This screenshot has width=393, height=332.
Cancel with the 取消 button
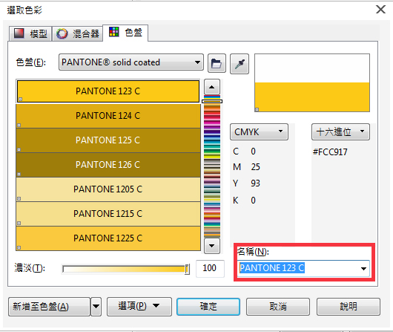pyautogui.click(x=278, y=307)
